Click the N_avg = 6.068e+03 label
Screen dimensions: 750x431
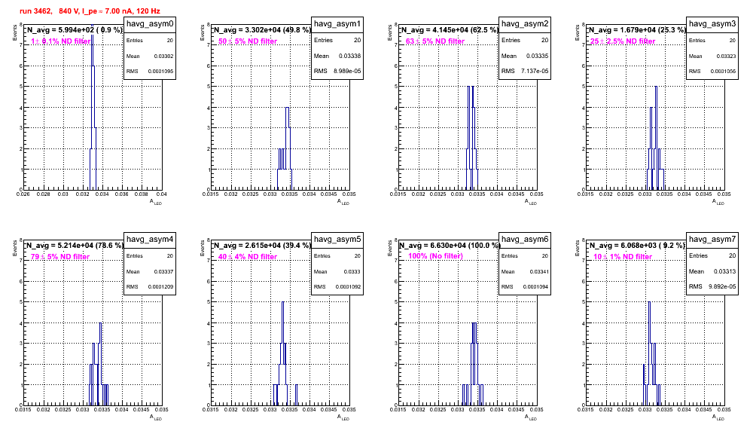637,246
